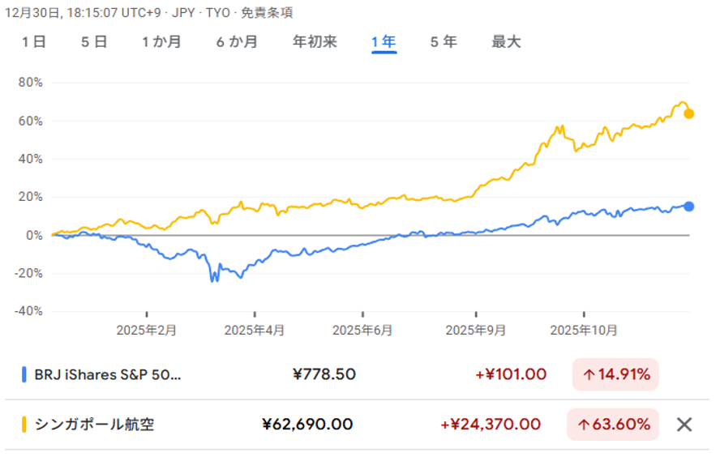Click blue color marker beside BRJ iShares

click(24, 374)
